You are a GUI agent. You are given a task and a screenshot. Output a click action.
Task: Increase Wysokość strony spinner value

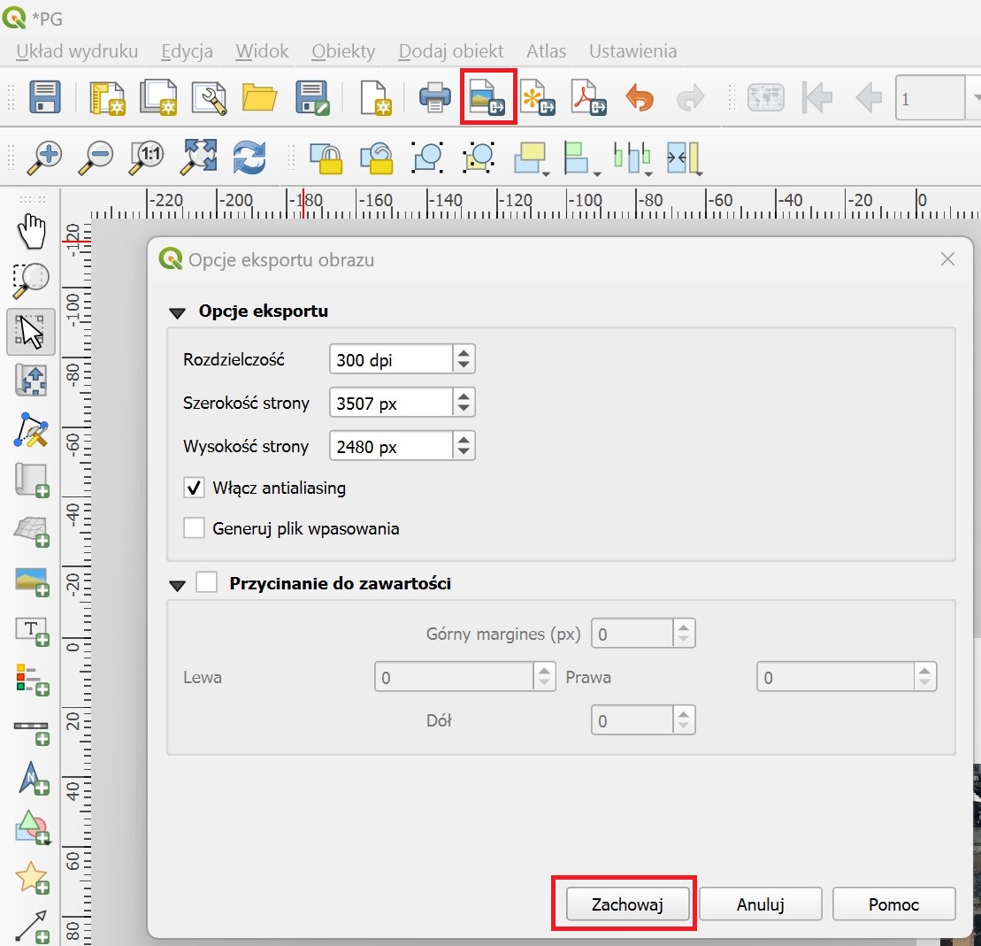point(464,440)
